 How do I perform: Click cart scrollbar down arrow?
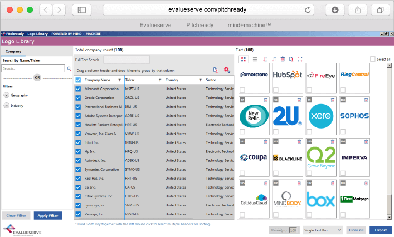389,218
